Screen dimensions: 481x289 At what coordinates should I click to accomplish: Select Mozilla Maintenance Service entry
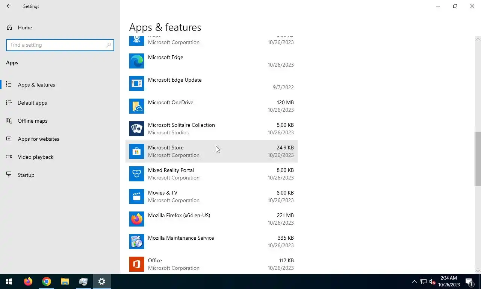[x=212, y=242]
